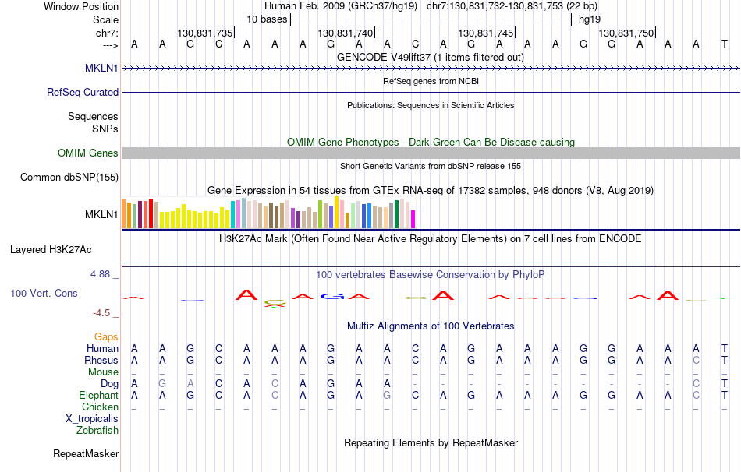This screenshot has width=741, height=472.
Task: Click the 130,831,740 position marker on ruler
Action: 346,33
